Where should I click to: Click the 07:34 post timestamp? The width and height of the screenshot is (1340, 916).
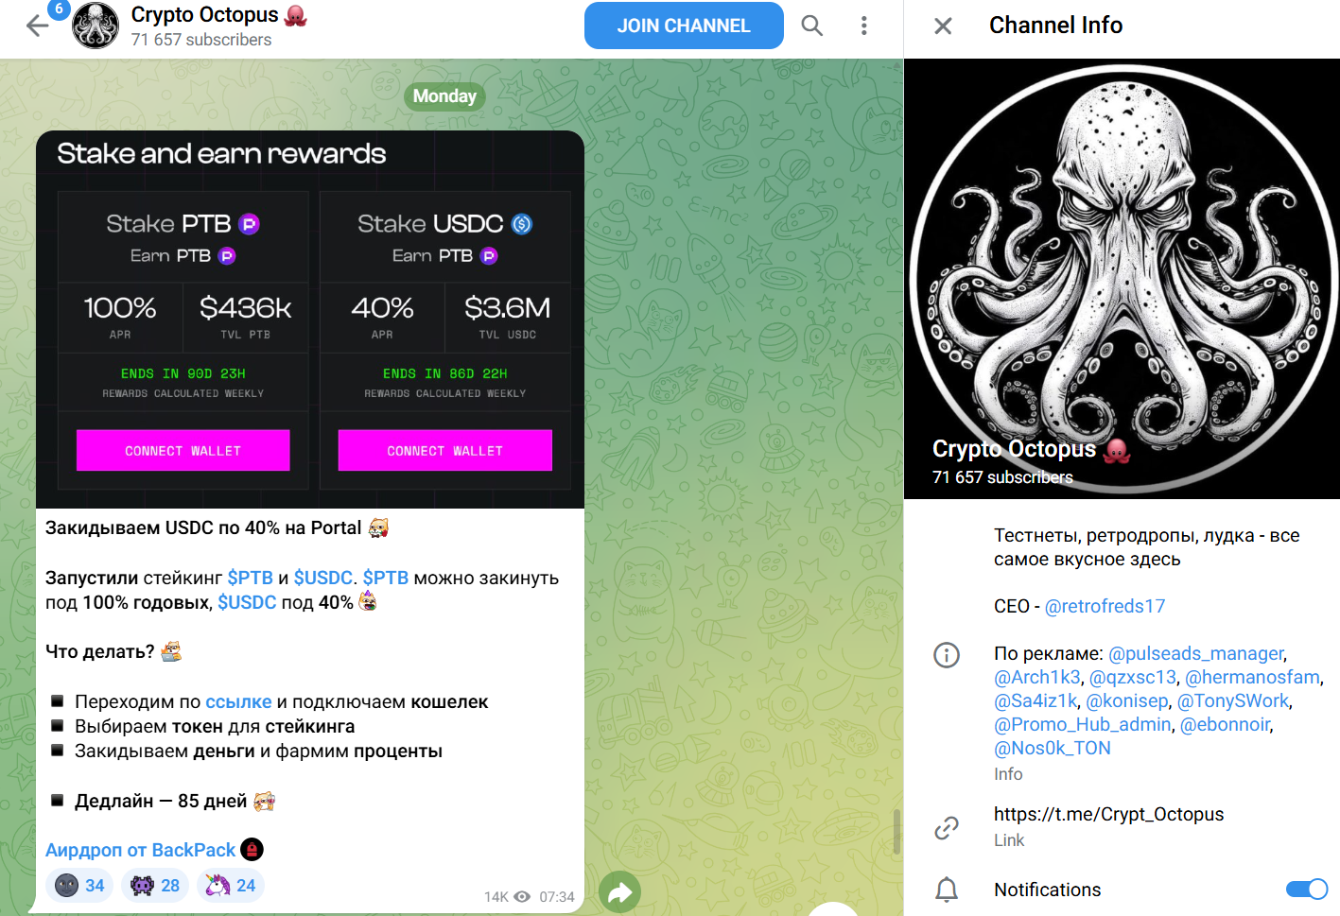click(x=557, y=897)
